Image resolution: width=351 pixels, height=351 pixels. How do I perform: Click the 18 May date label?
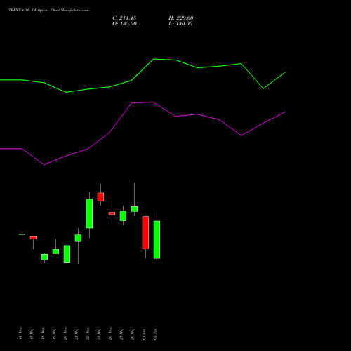(x=43, y=333)
